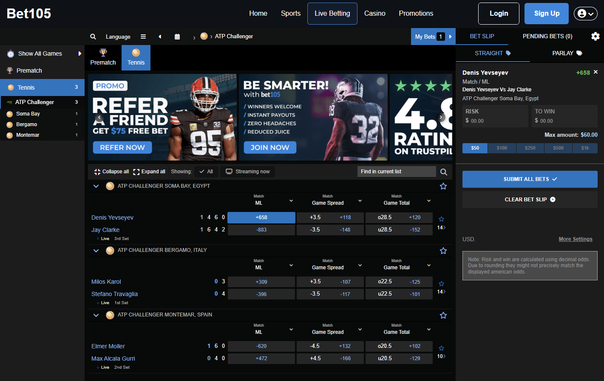Toggle the All games showing filter
This screenshot has height=381, width=604.
coord(207,172)
